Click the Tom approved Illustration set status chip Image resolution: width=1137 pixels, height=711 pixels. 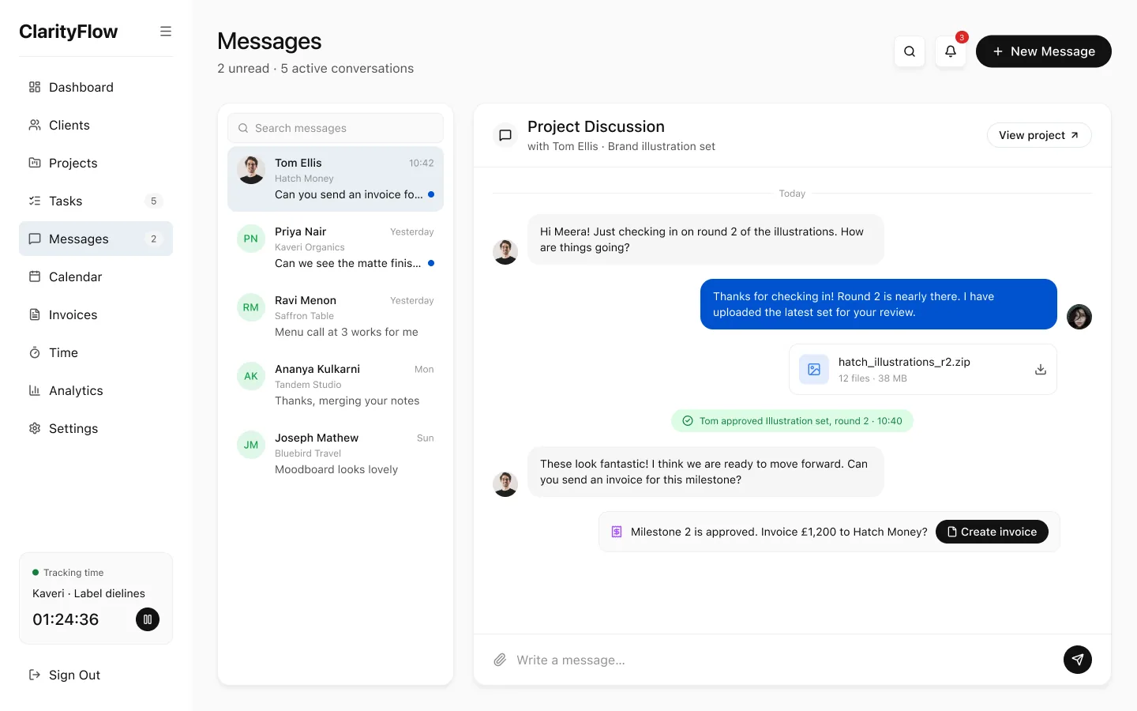tap(792, 421)
